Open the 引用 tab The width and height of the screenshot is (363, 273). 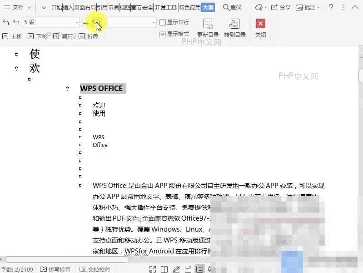[x=102, y=7]
